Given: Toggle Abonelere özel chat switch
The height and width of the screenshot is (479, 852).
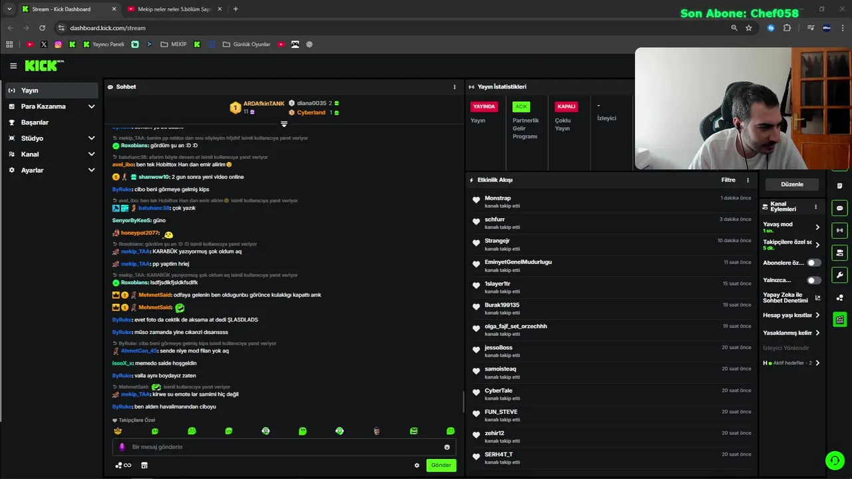Looking at the screenshot, I should (x=813, y=263).
